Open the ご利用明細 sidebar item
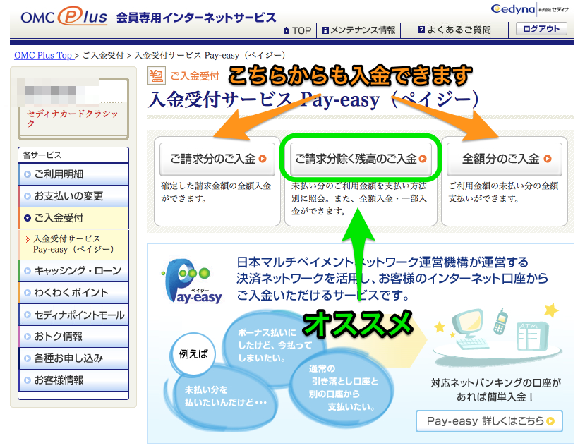The height and width of the screenshot is (448, 585). pyautogui.click(x=74, y=174)
